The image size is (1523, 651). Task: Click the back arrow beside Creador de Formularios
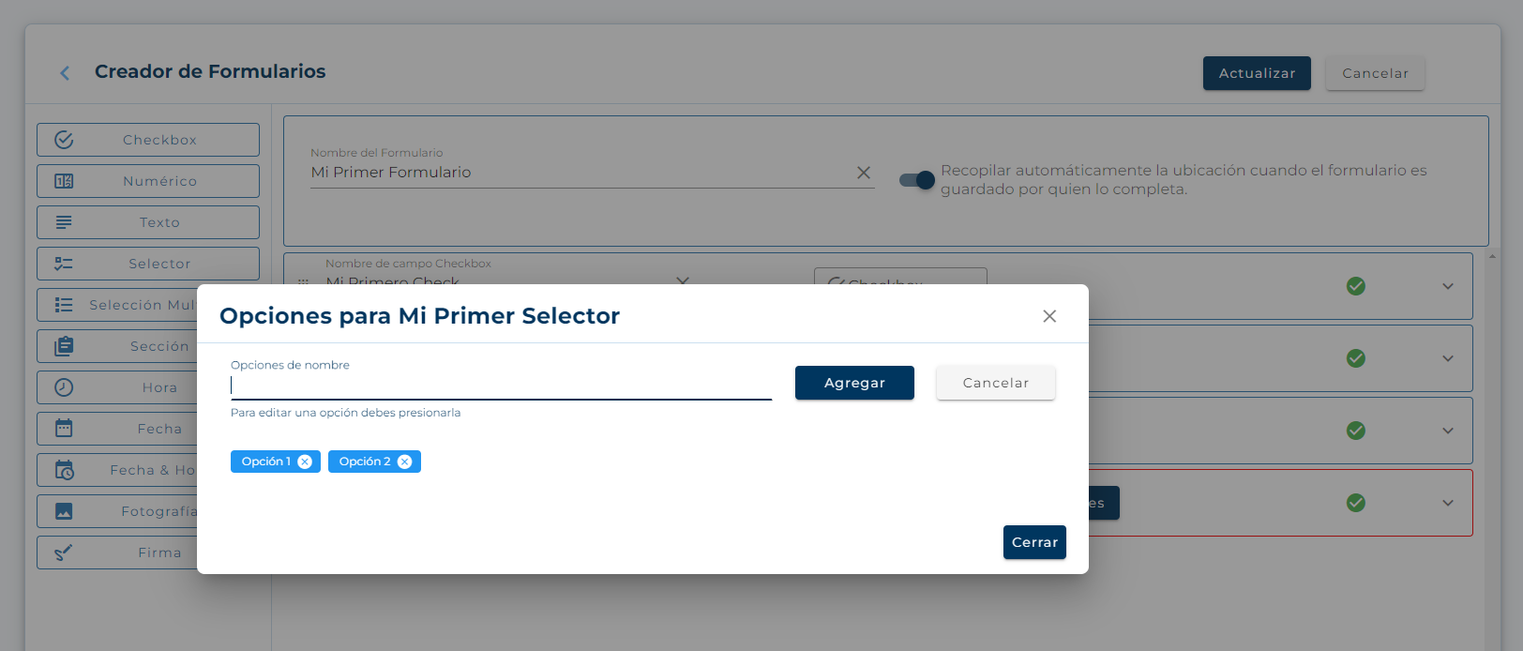pos(65,73)
